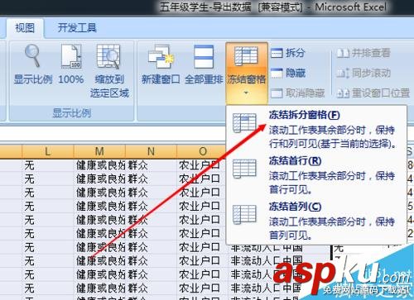This screenshot has width=414, height=300.
Task: Select column M header
Action: [x=99, y=151]
